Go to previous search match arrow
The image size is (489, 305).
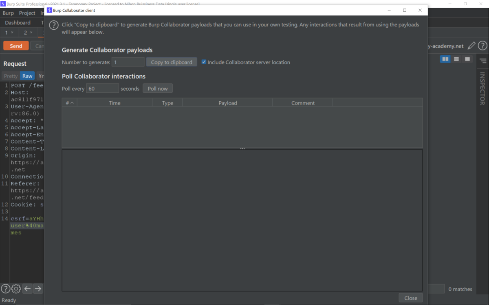[x=27, y=289]
